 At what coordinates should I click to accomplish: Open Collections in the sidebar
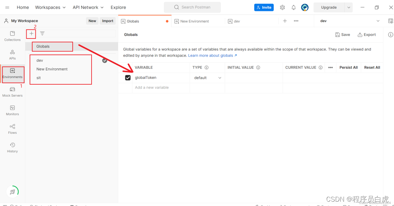point(12,36)
